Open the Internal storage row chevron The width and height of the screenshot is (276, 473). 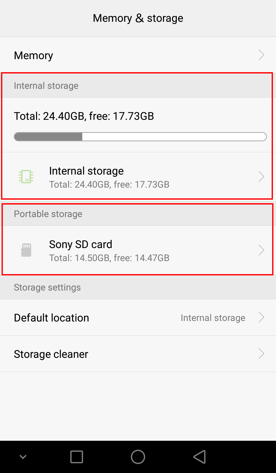(261, 177)
